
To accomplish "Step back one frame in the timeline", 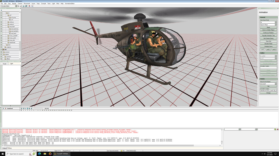I will (x=23, y=108).
